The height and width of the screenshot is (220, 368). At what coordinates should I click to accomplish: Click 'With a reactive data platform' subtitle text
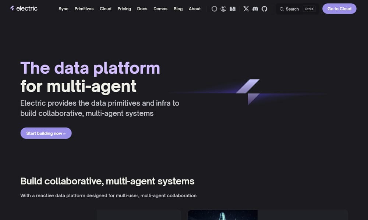[109, 195]
